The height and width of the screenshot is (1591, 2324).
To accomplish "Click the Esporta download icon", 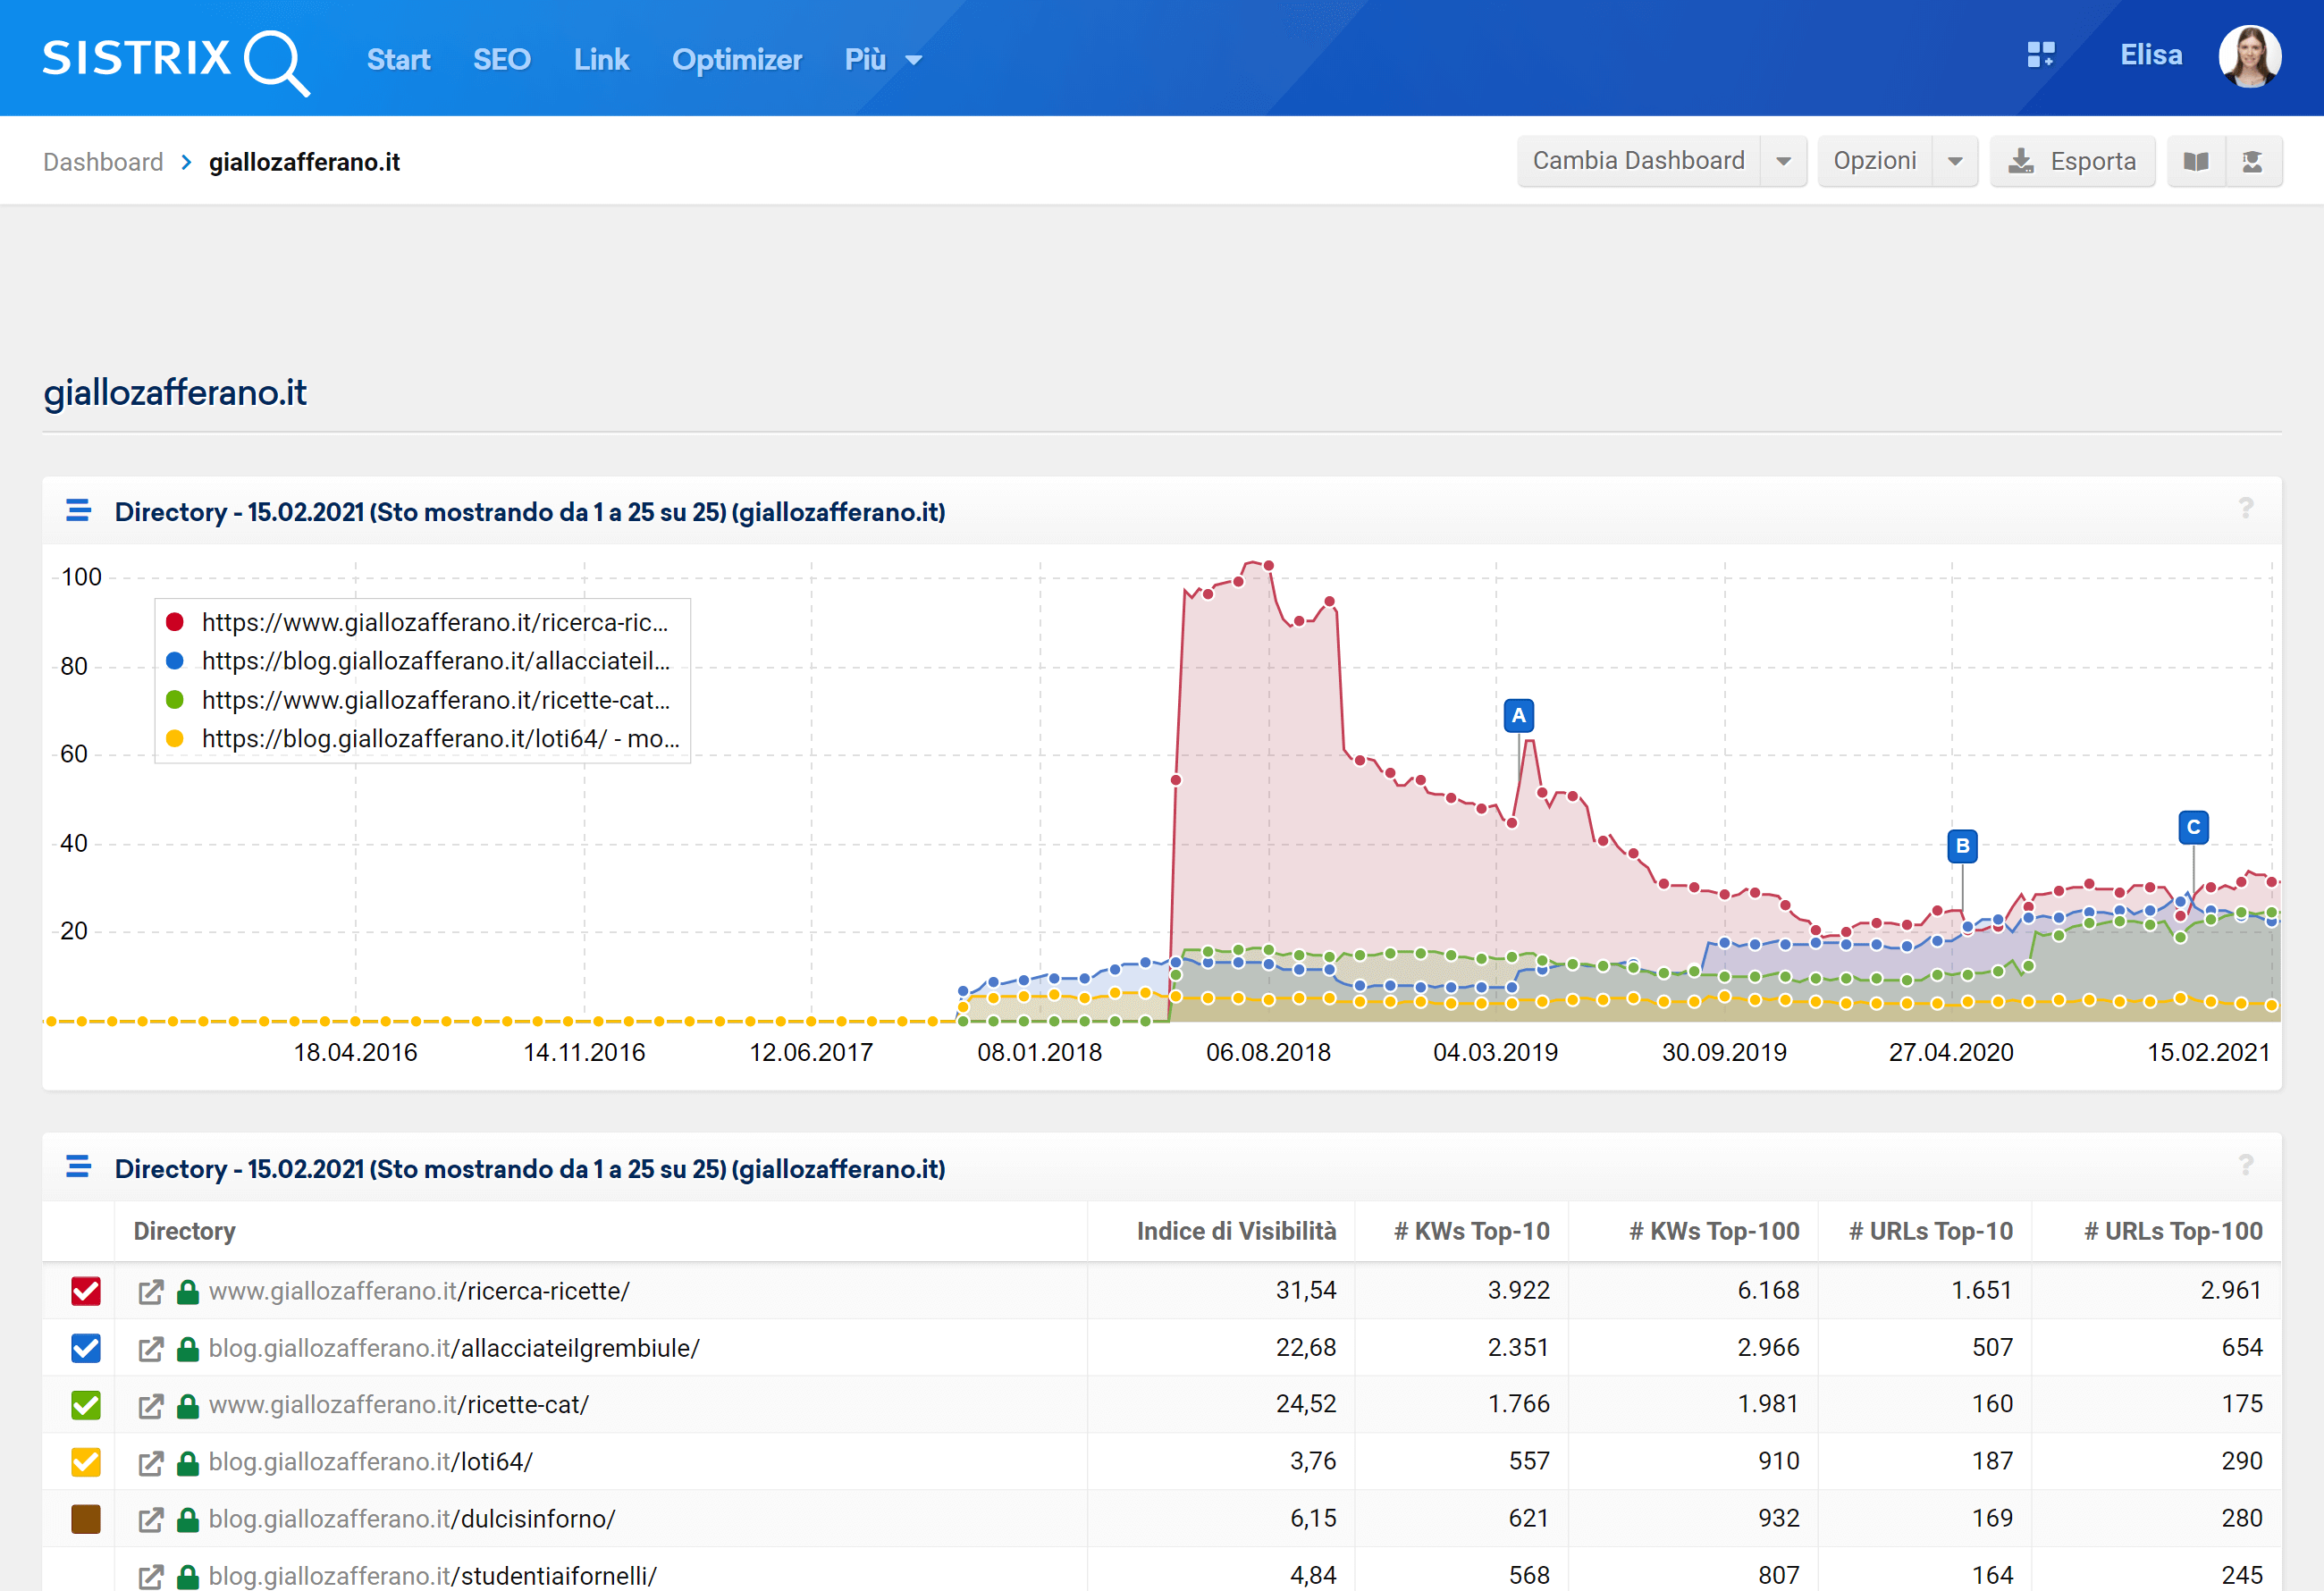I will tap(2021, 161).
